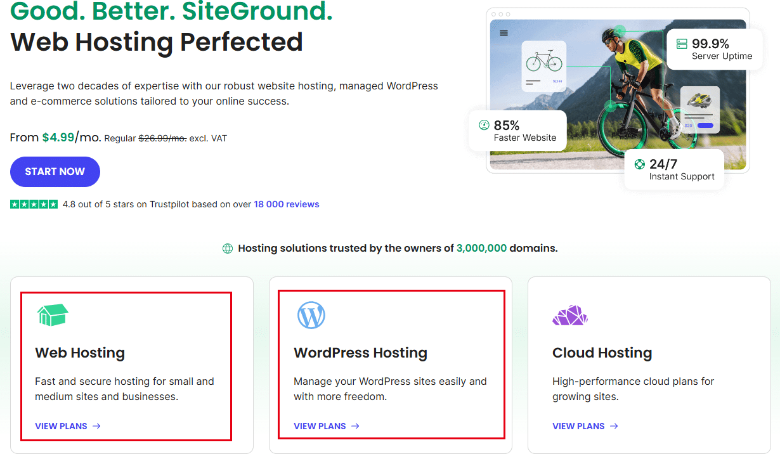This screenshot has height=459, width=780.
Task: Click the Trustpilot star rating icon
Action: [34, 204]
